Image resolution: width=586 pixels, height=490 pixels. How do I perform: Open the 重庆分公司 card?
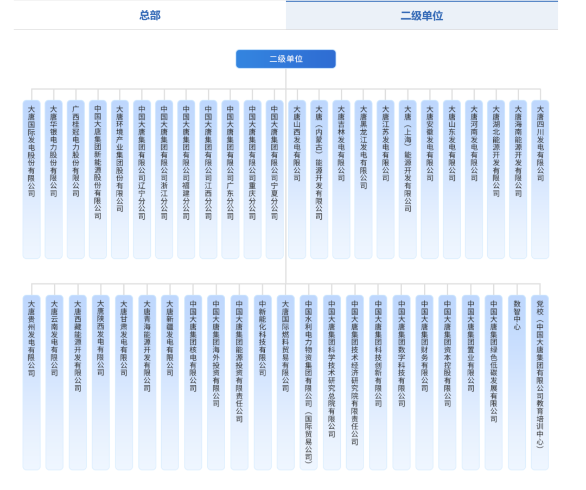point(253,180)
